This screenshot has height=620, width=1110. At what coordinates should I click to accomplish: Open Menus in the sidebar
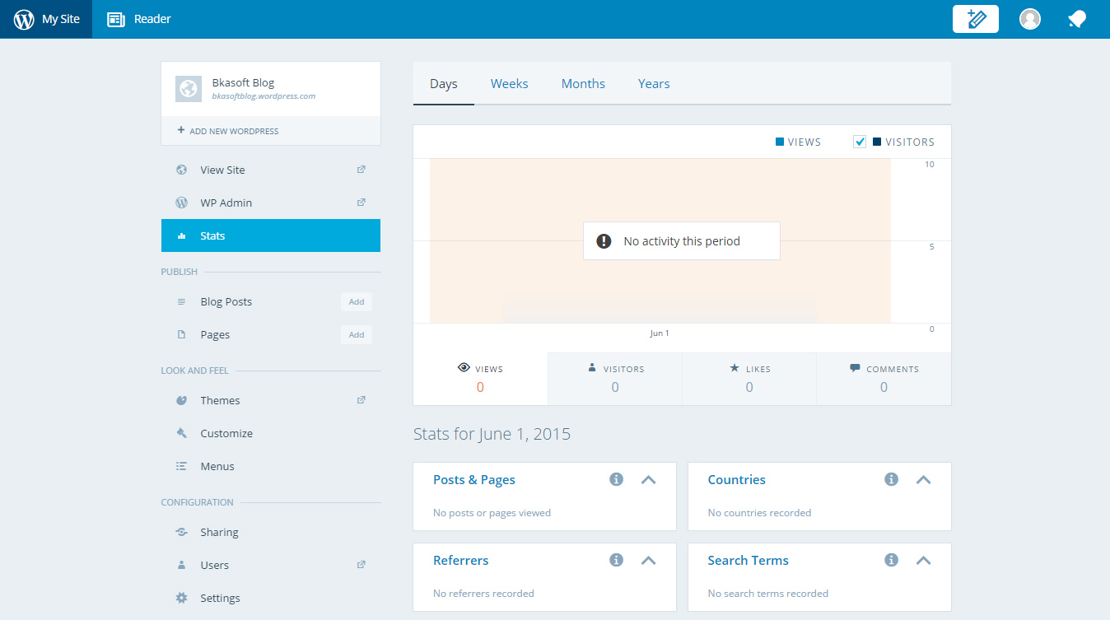coord(271,466)
